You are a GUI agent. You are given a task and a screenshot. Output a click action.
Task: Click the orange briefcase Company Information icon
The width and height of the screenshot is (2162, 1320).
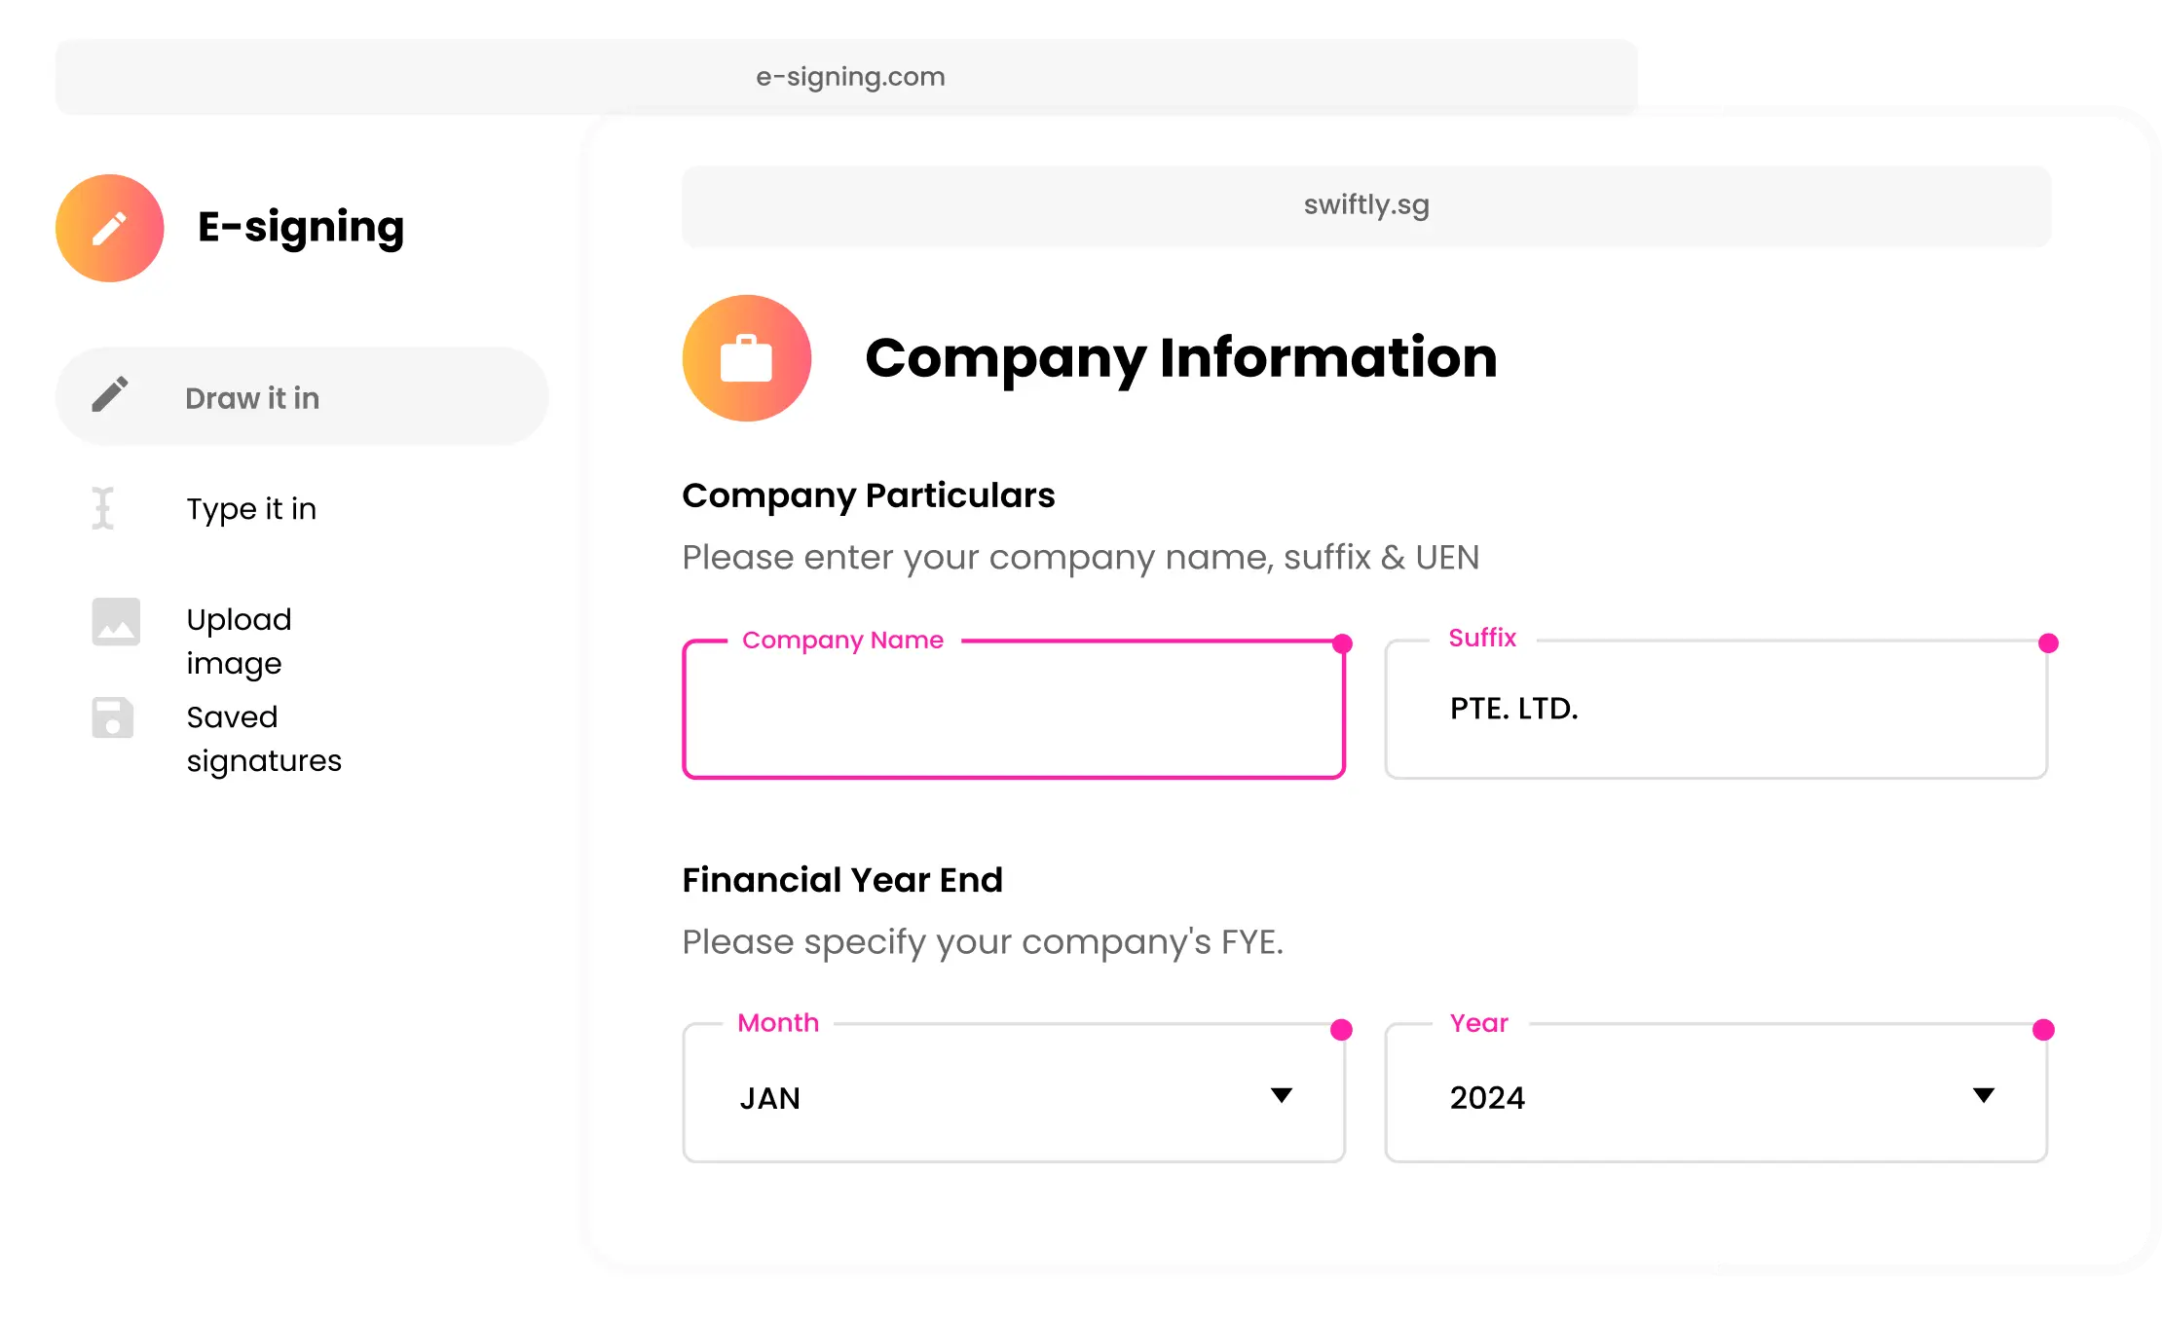pyautogui.click(x=747, y=358)
